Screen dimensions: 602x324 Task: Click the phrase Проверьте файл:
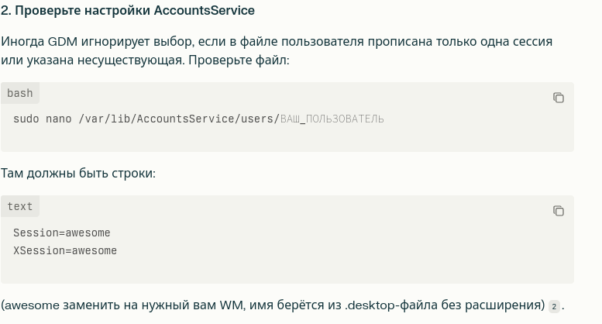click(239, 60)
